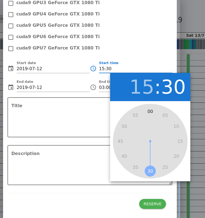
Task: Pick 50 minutes on the clock dial
Action: point(124,126)
